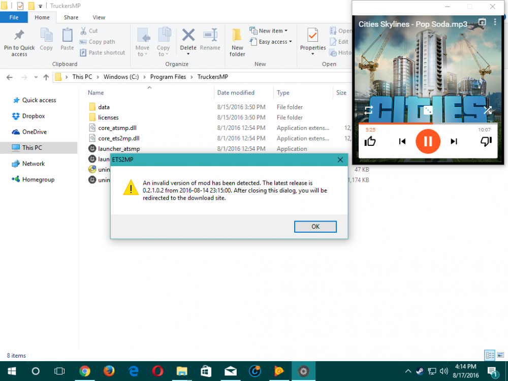Open the View tab
Viewport: 508px width, 381px height.
point(99,17)
